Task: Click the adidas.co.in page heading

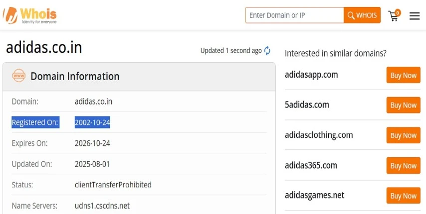Action: [44, 47]
